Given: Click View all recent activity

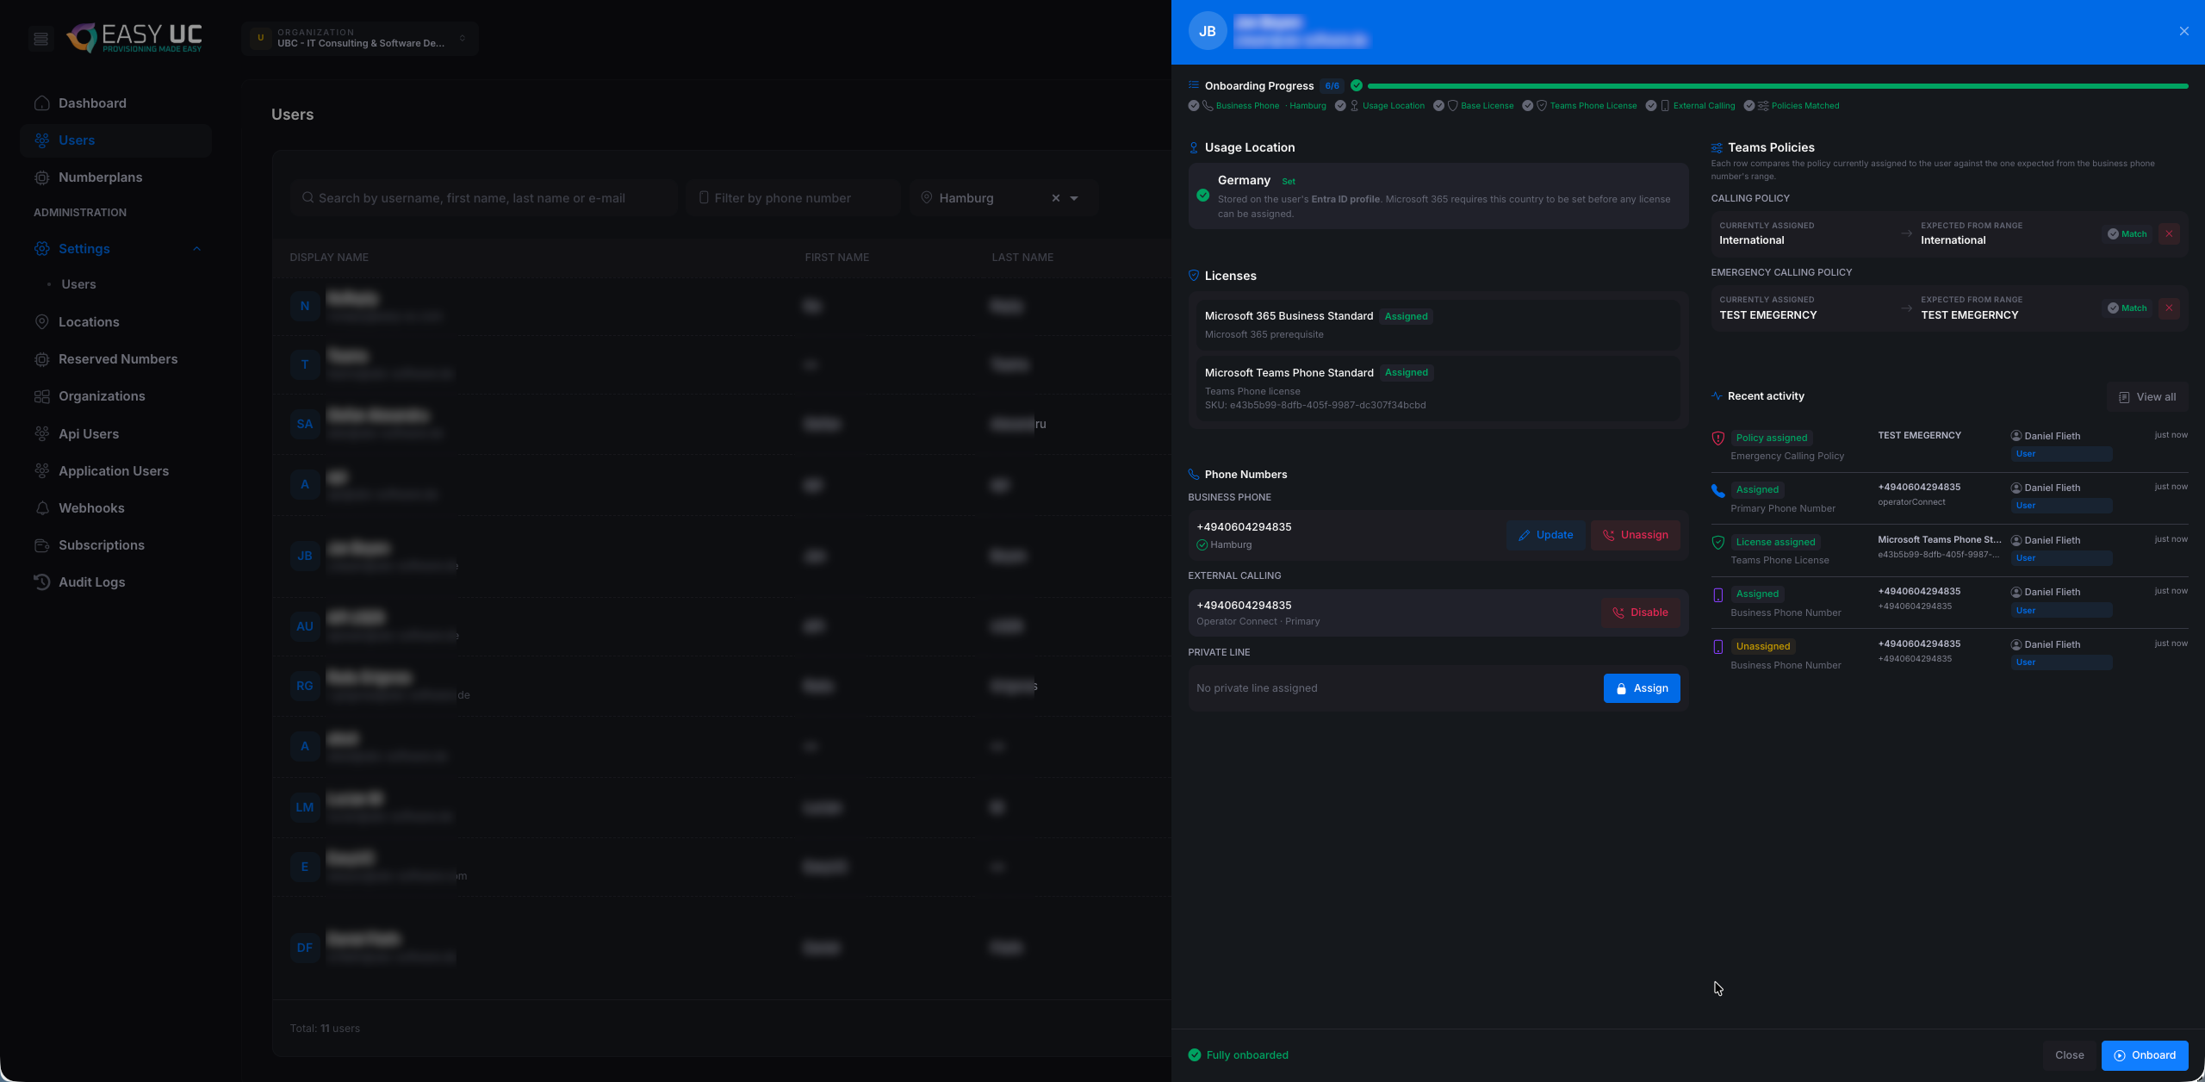Looking at the screenshot, I should tap(2147, 397).
